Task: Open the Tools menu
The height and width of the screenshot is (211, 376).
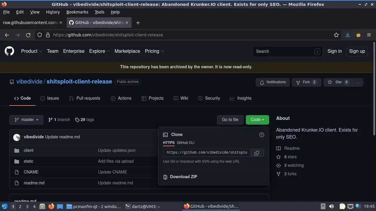Action: (99, 12)
